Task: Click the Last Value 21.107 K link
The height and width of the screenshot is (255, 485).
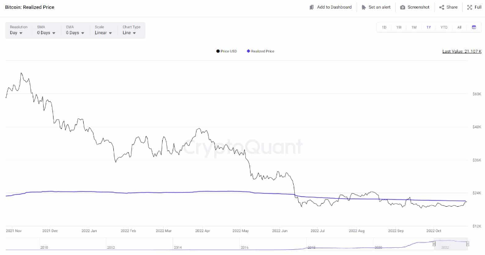Action: [462, 51]
